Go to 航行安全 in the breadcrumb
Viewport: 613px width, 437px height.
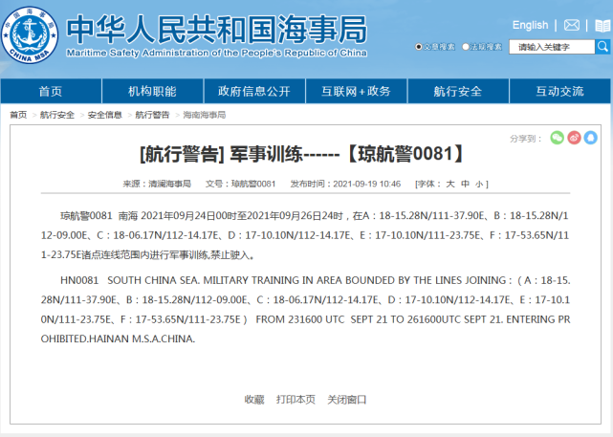coord(57,115)
